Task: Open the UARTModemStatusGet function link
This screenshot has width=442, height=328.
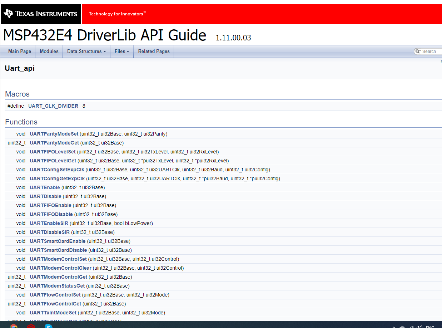Action: [x=57, y=286]
